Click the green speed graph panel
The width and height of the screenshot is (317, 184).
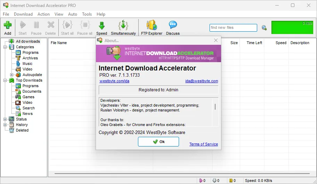tap(292, 27)
